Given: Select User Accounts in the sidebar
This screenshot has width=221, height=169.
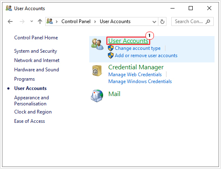Looking at the screenshot, I should 30,88.
